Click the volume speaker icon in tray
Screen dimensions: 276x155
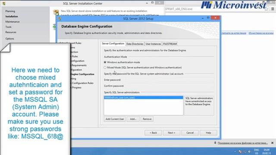[x=250, y=152]
